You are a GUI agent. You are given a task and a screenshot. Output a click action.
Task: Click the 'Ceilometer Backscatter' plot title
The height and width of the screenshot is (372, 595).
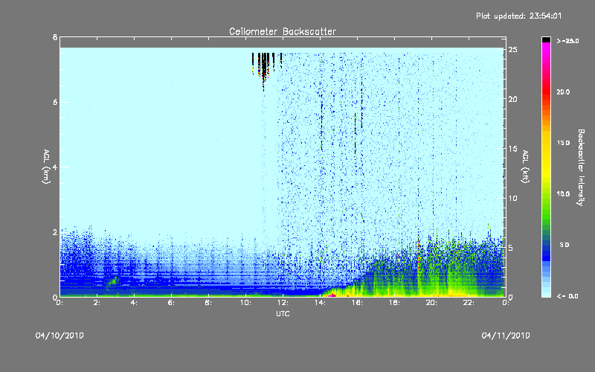click(283, 31)
